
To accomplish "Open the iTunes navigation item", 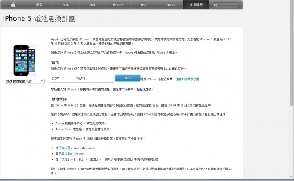I will click(170, 5).
